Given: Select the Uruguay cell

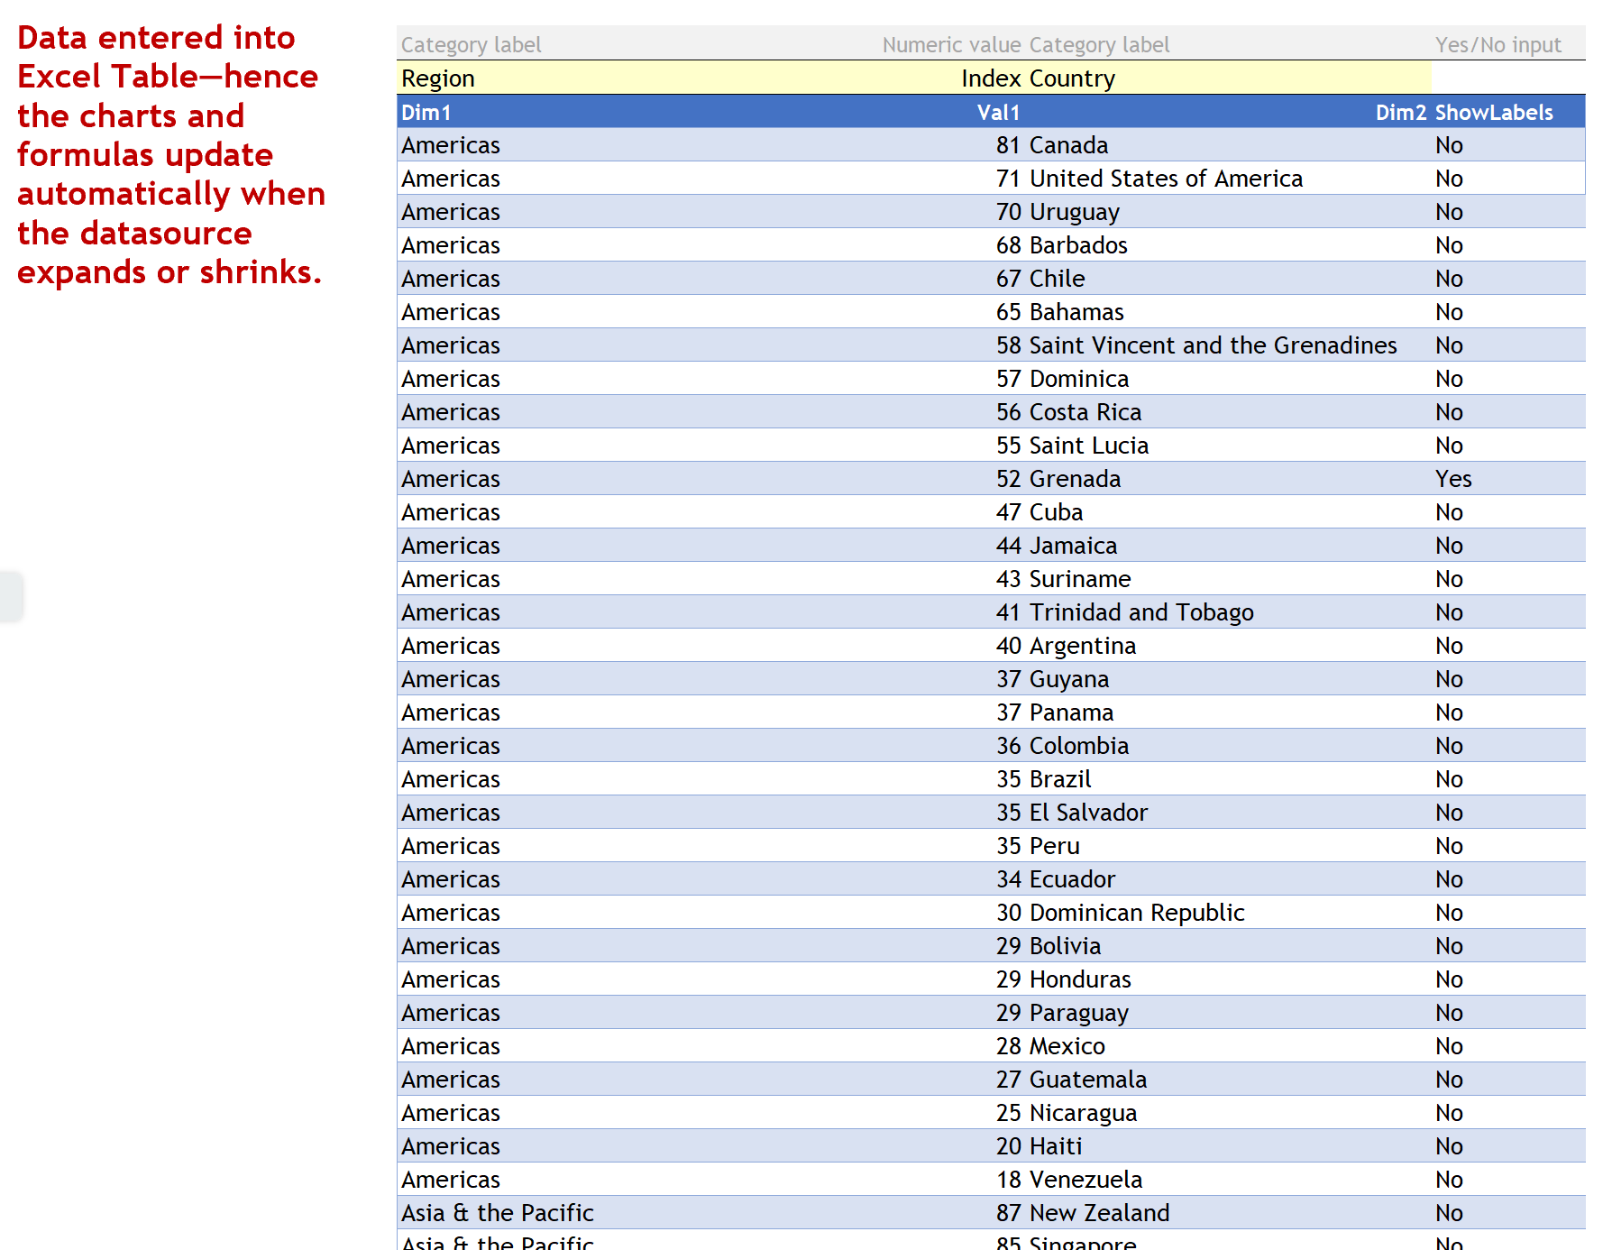Looking at the screenshot, I should (x=1228, y=212).
